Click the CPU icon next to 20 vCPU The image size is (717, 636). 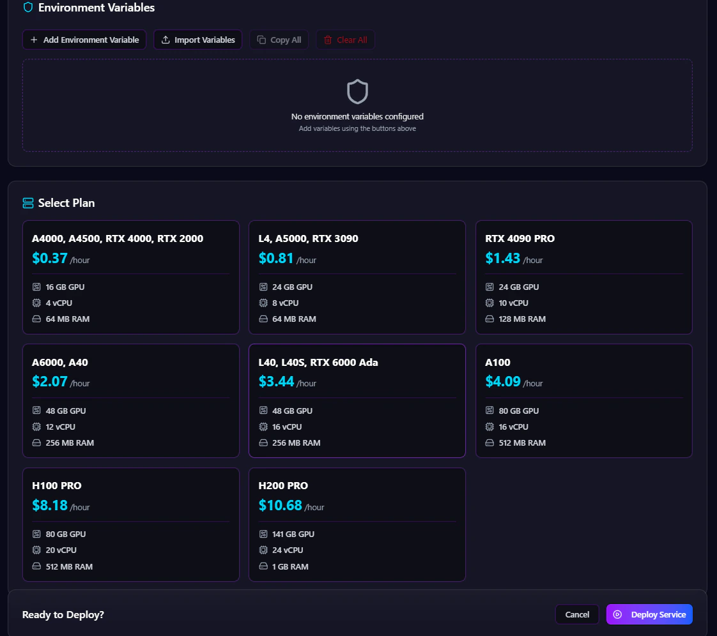click(x=36, y=550)
